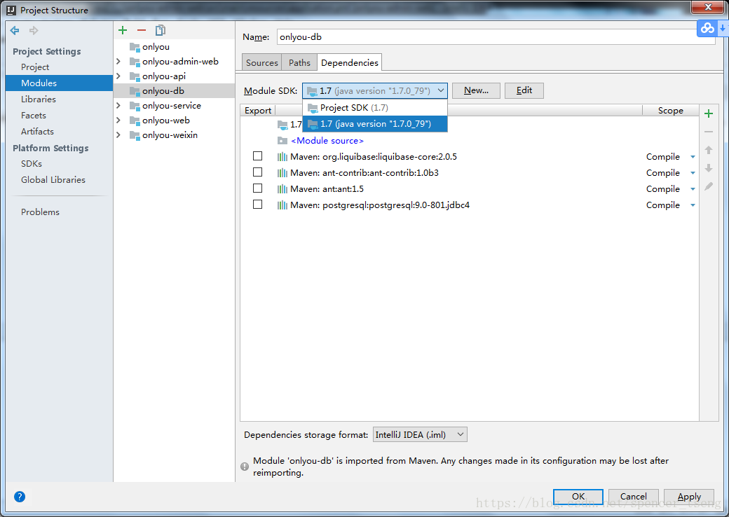Move dependency down arrow icon
The height and width of the screenshot is (517, 729).
[709, 168]
